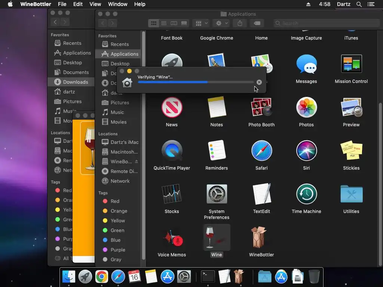Image resolution: width=383 pixels, height=287 pixels.
Task: Select Macintosh... location in sidebar
Action: point(118,152)
